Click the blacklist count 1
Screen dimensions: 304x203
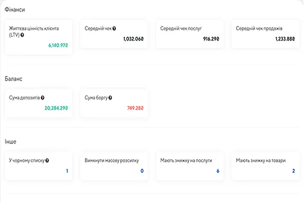[x=67, y=171]
